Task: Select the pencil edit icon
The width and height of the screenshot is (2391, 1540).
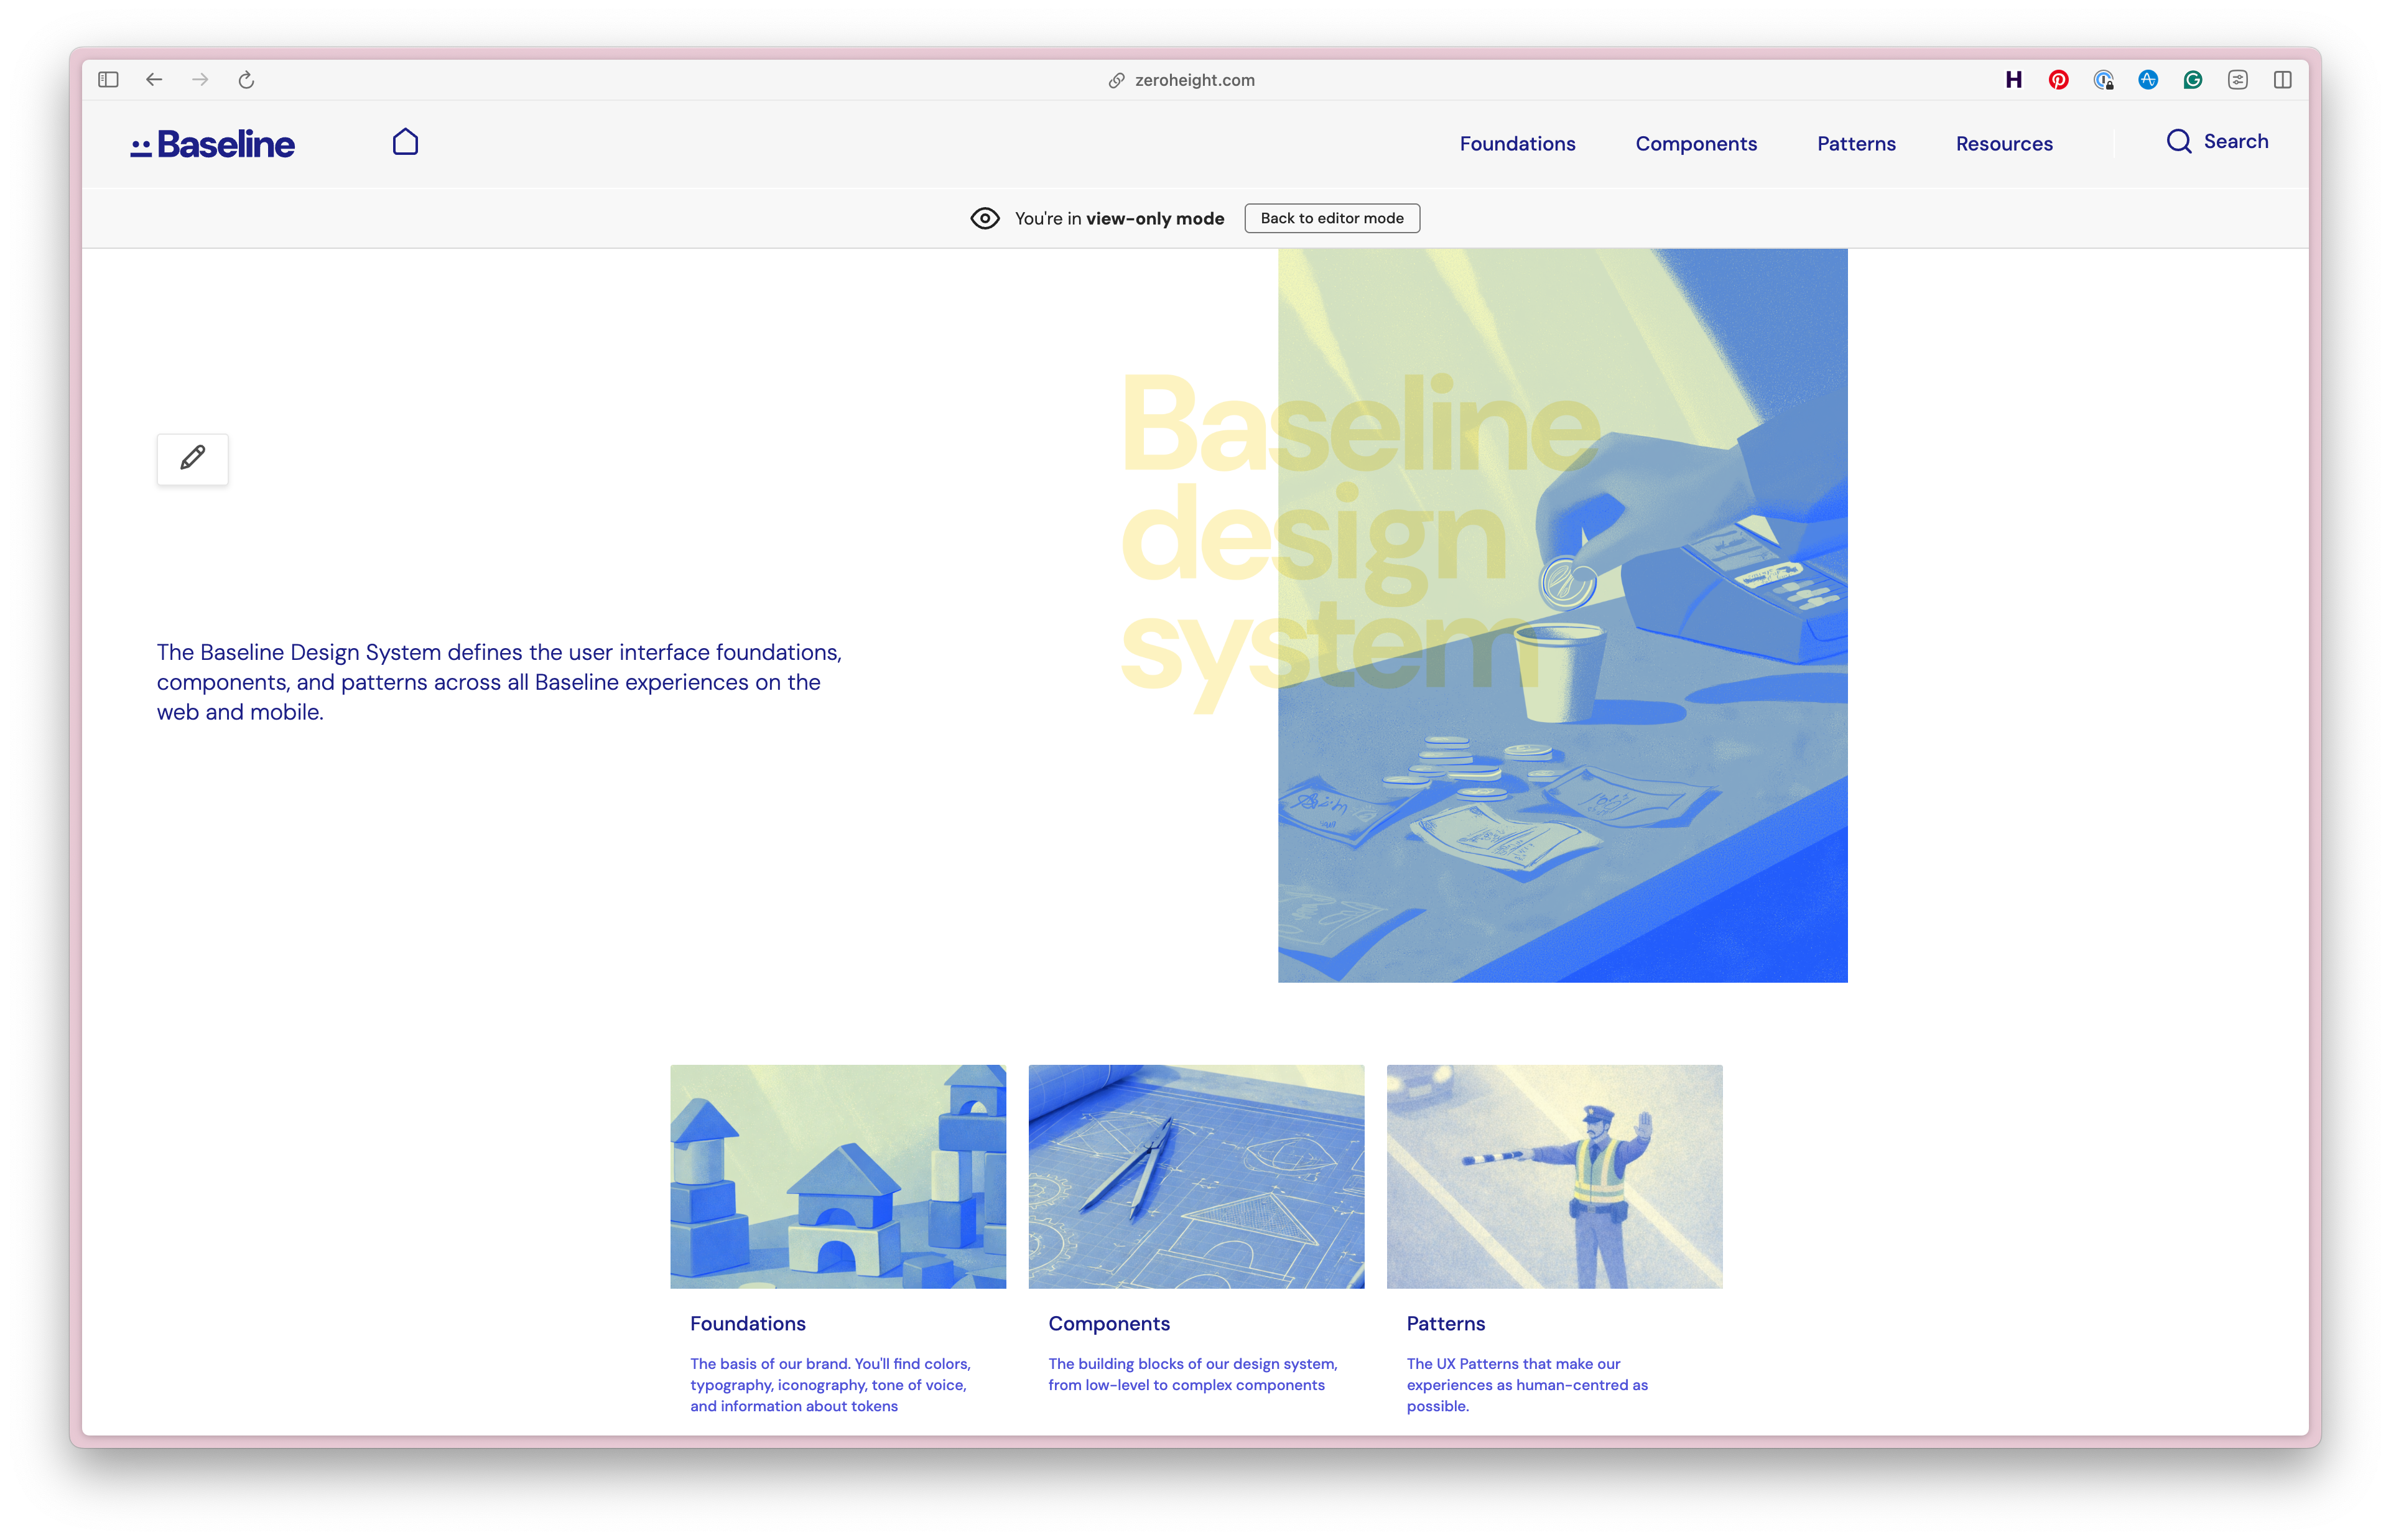Action: 192,459
